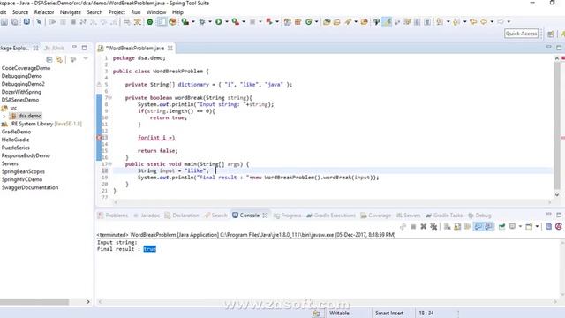Click the Open Perspective icon near Quick Access
This screenshot has height=318, width=565.
click(x=551, y=34)
